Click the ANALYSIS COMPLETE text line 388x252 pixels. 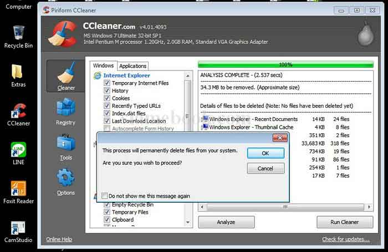click(241, 75)
